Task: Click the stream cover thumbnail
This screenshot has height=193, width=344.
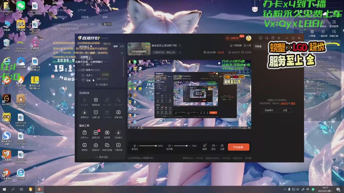Action: 139,49
